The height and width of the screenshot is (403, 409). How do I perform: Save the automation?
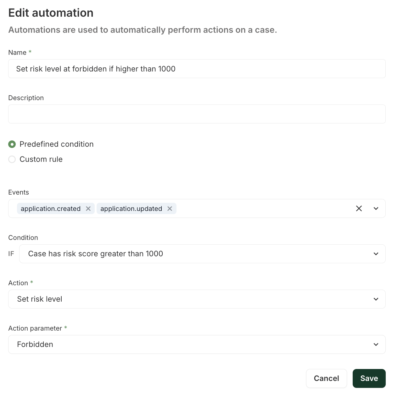tap(369, 378)
